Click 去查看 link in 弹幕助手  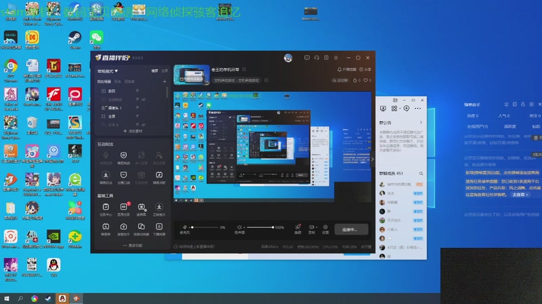pyautogui.click(x=520, y=195)
